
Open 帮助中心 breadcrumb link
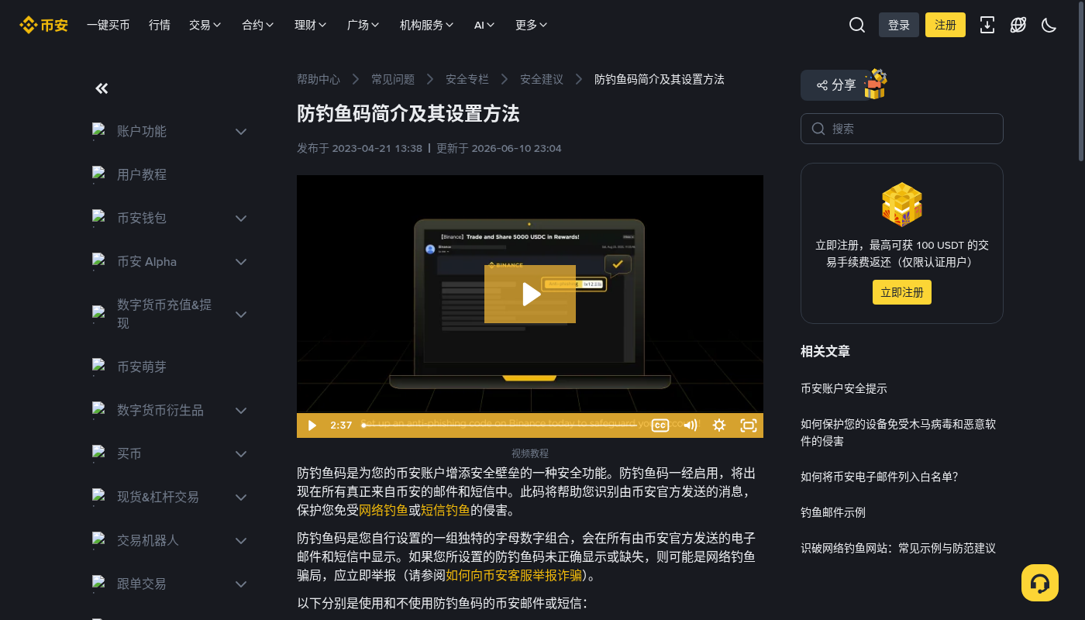click(319, 79)
